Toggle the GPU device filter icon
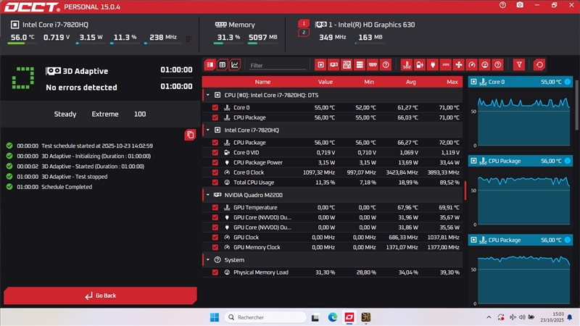The height and width of the screenshot is (326, 580). tap(333, 65)
